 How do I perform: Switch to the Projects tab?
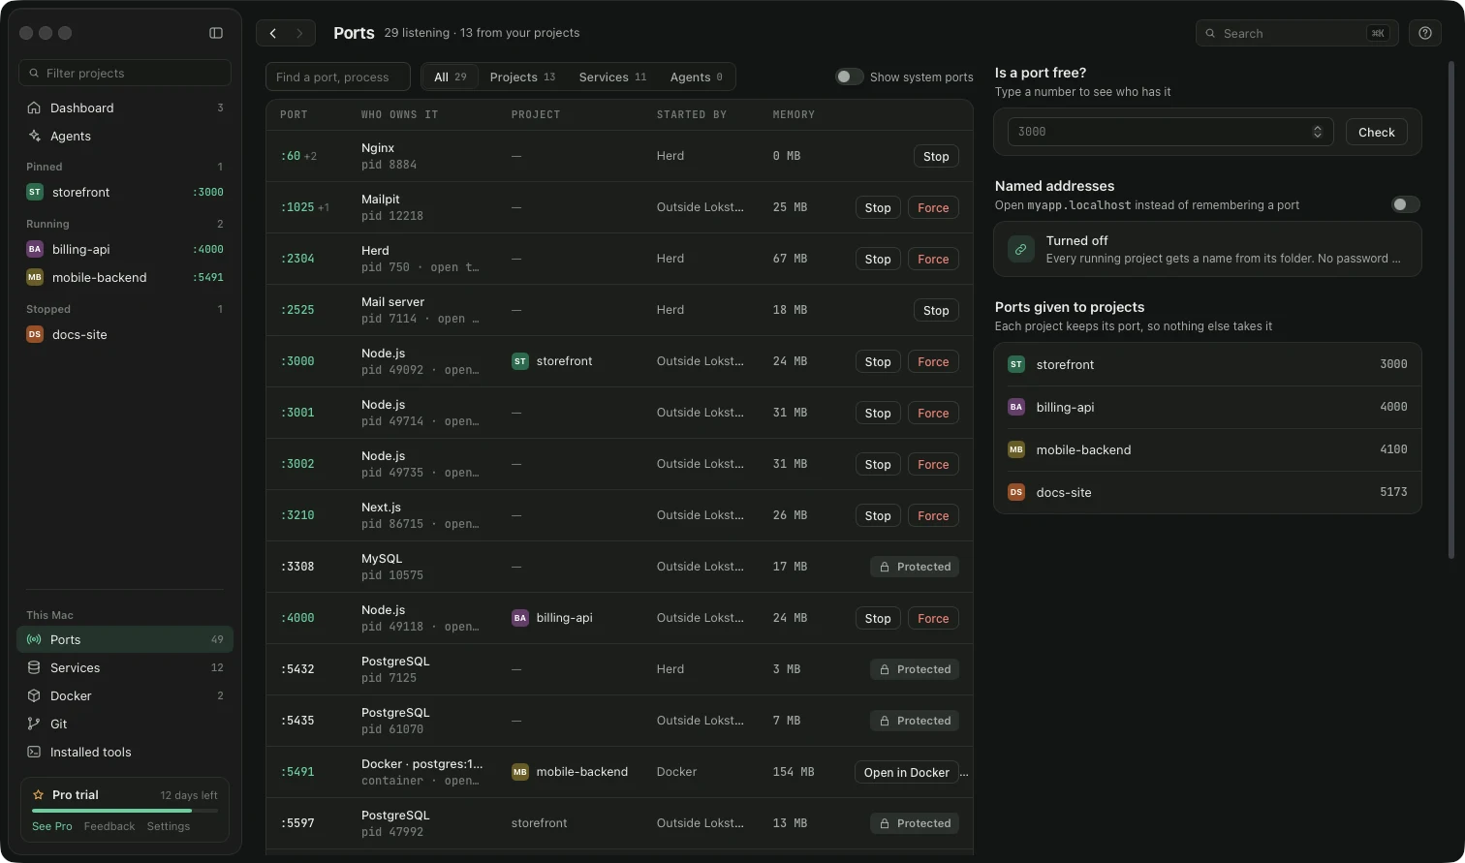point(522,77)
